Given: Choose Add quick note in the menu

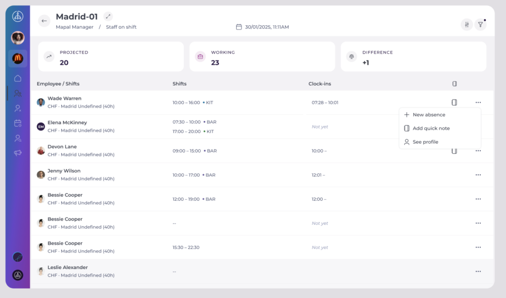Looking at the screenshot, I should [x=431, y=128].
